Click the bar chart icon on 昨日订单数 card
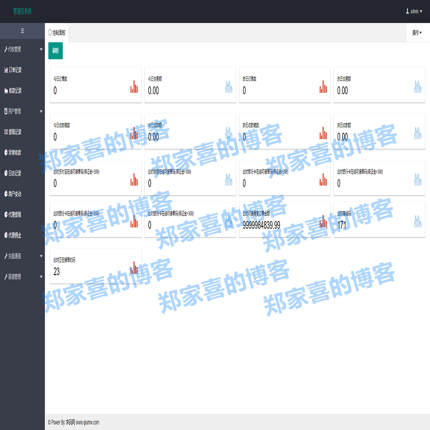Screen dimensions: 430x430 click(x=323, y=87)
